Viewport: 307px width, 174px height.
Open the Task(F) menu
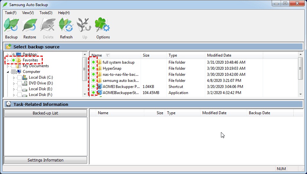(x=11, y=13)
